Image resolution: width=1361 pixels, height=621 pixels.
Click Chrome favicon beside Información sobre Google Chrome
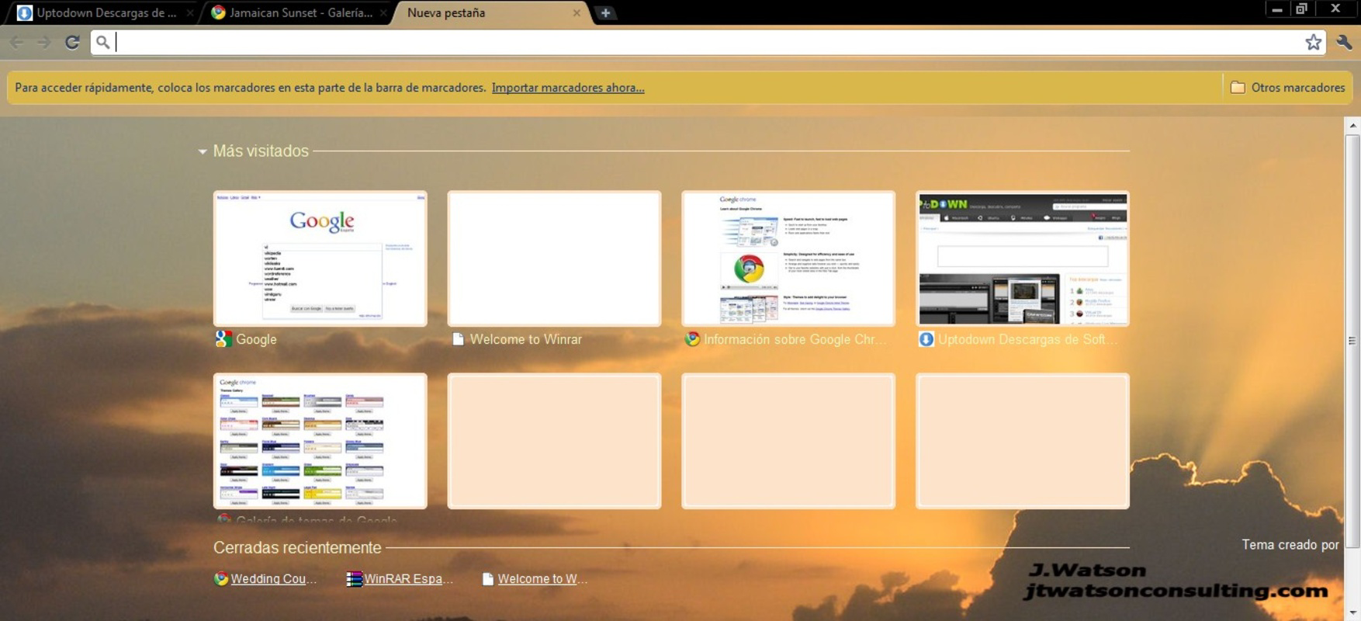(692, 339)
